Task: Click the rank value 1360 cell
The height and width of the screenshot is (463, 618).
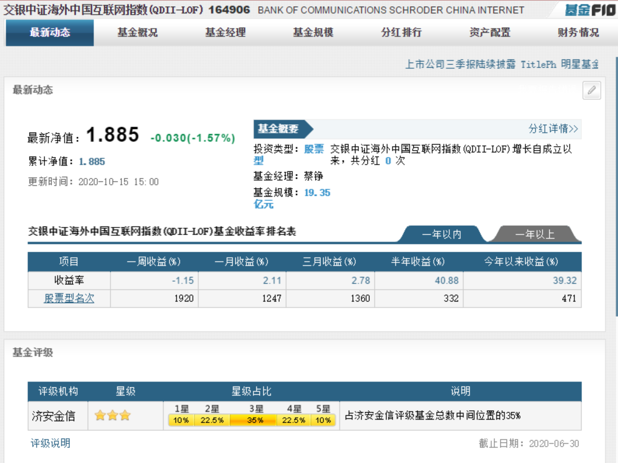Action: pyautogui.click(x=330, y=298)
